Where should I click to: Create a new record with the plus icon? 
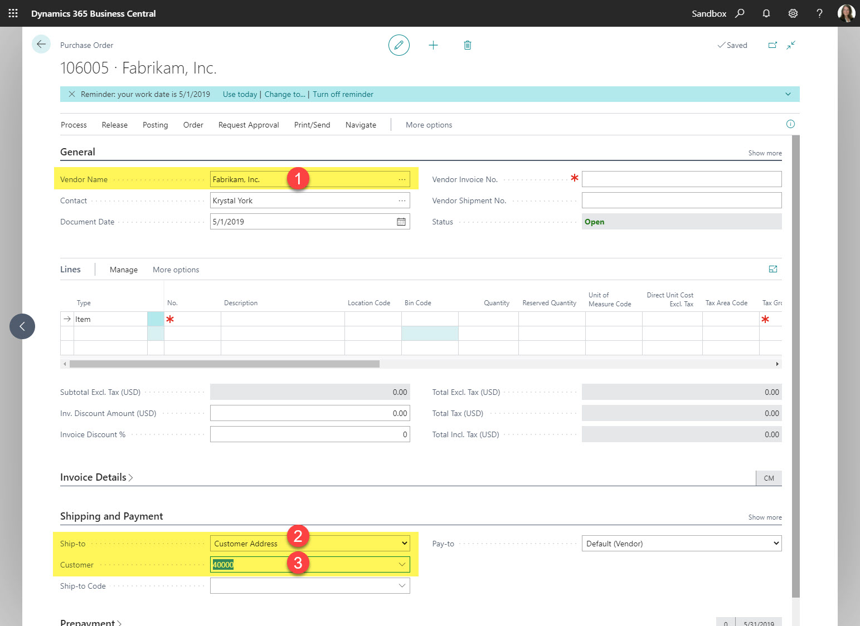(433, 45)
